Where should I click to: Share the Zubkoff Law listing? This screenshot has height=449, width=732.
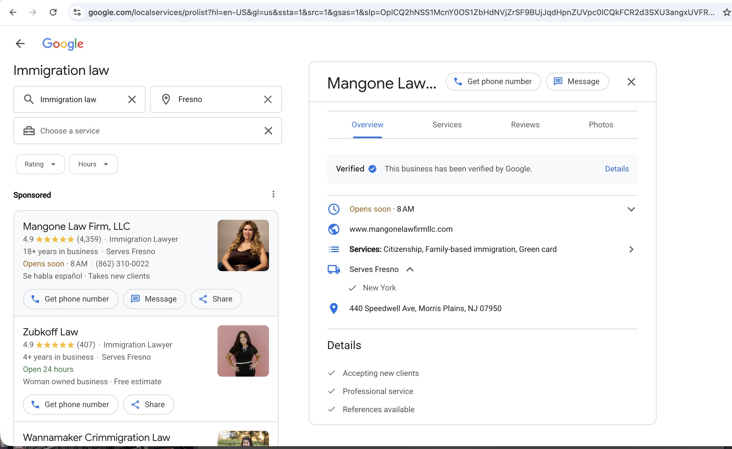tap(149, 404)
